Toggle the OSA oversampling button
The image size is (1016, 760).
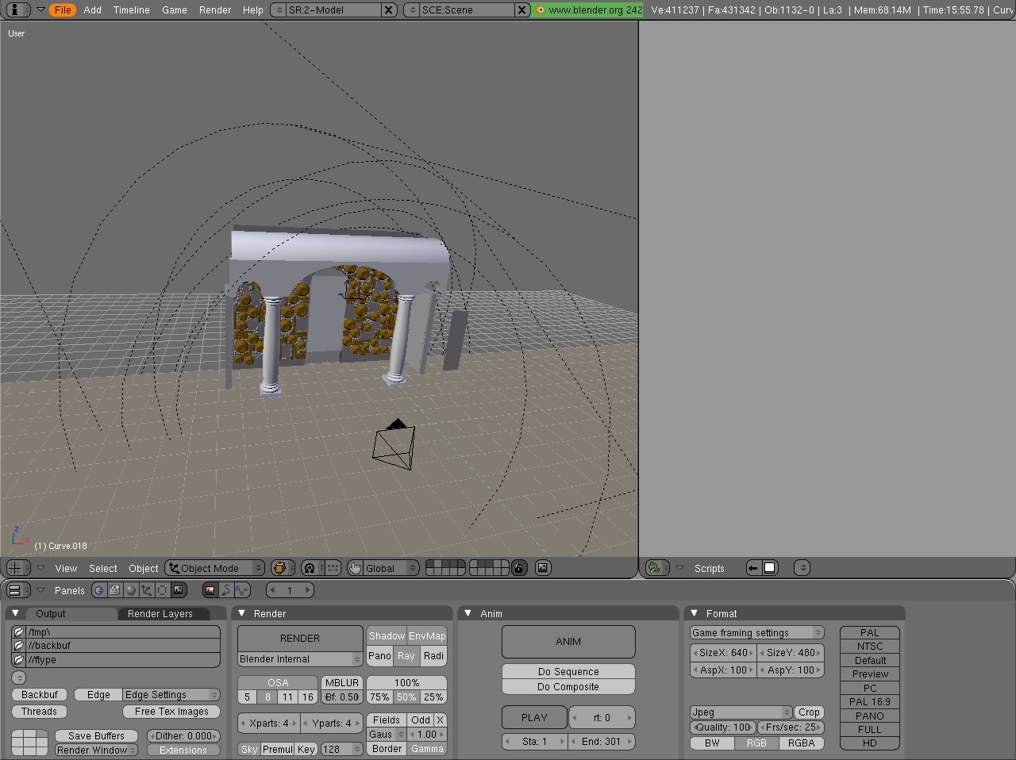coord(278,683)
